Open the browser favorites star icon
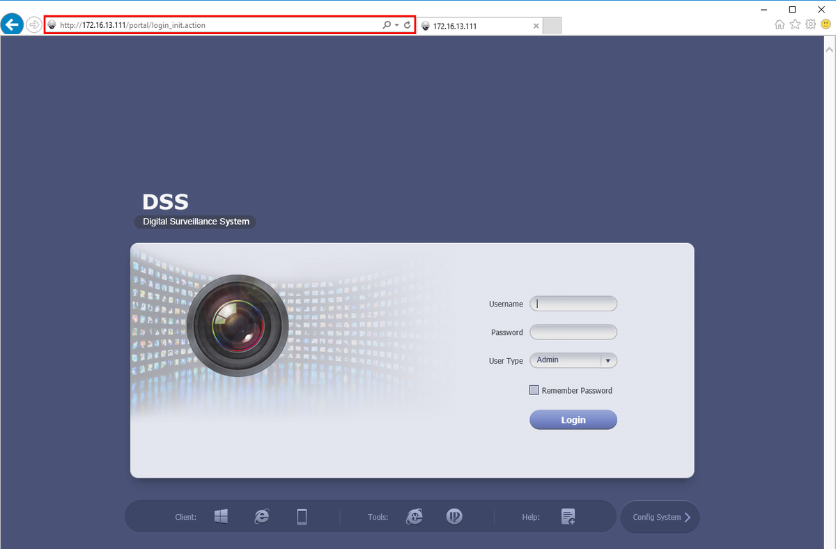 pyautogui.click(x=795, y=24)
